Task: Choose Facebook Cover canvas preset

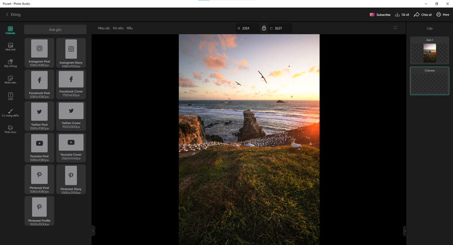Action: (71, 84)
